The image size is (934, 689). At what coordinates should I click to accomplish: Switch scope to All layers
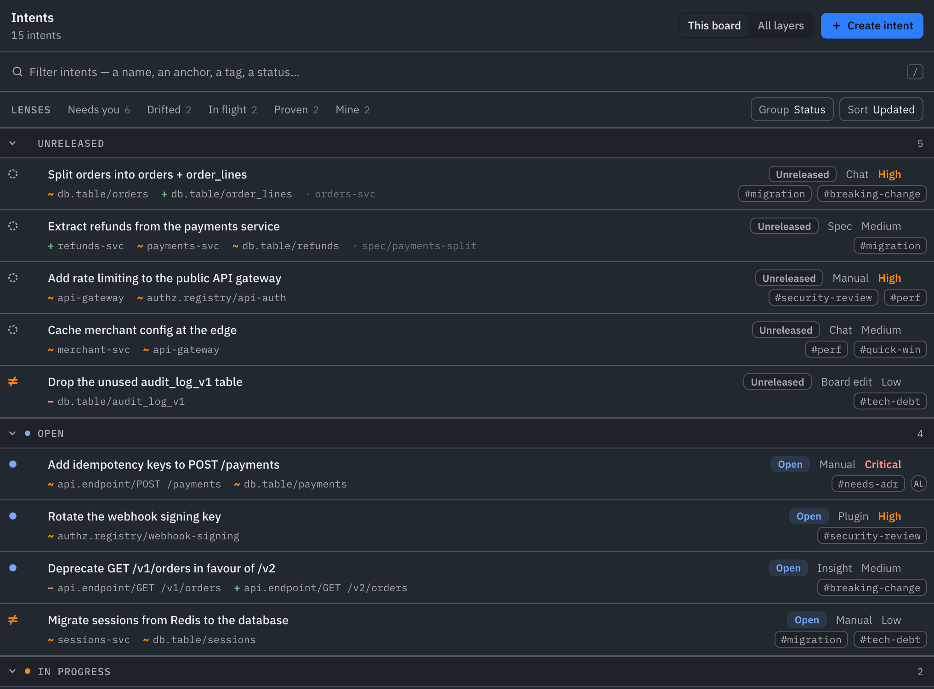pos(781,26)
